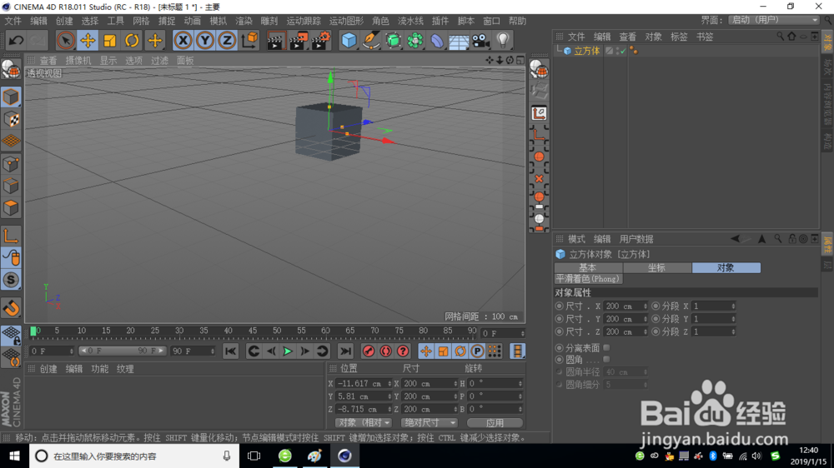This screenshot has height=468, width=834.
Task: Open the 帮助 menu
Action: tap(517, 21)
